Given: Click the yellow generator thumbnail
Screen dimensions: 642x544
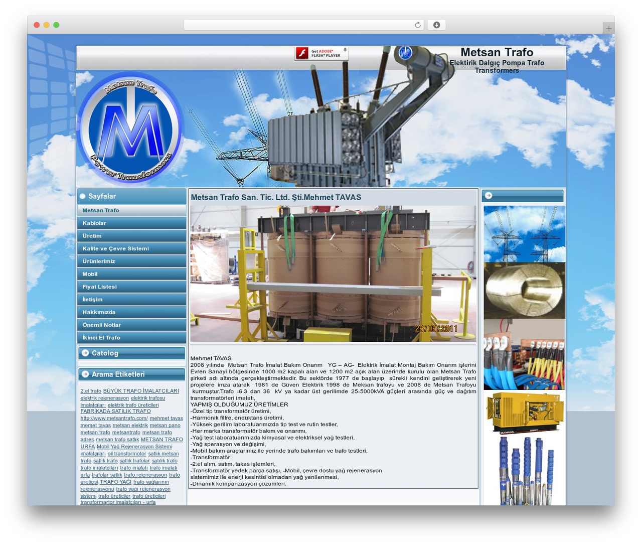Looking at the screenshot, I should pyautogui.click(x=524, y=413).
